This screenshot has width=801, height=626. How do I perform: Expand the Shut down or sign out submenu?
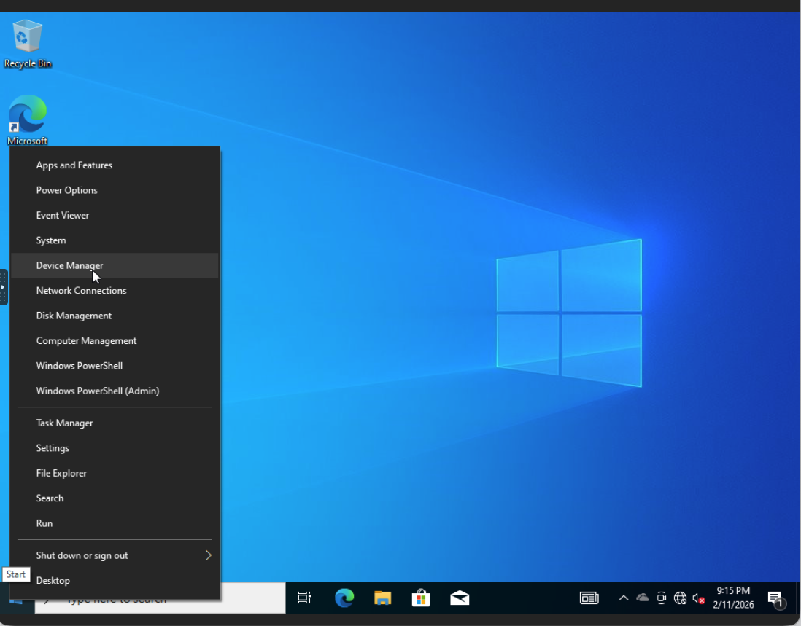[115, 555]
